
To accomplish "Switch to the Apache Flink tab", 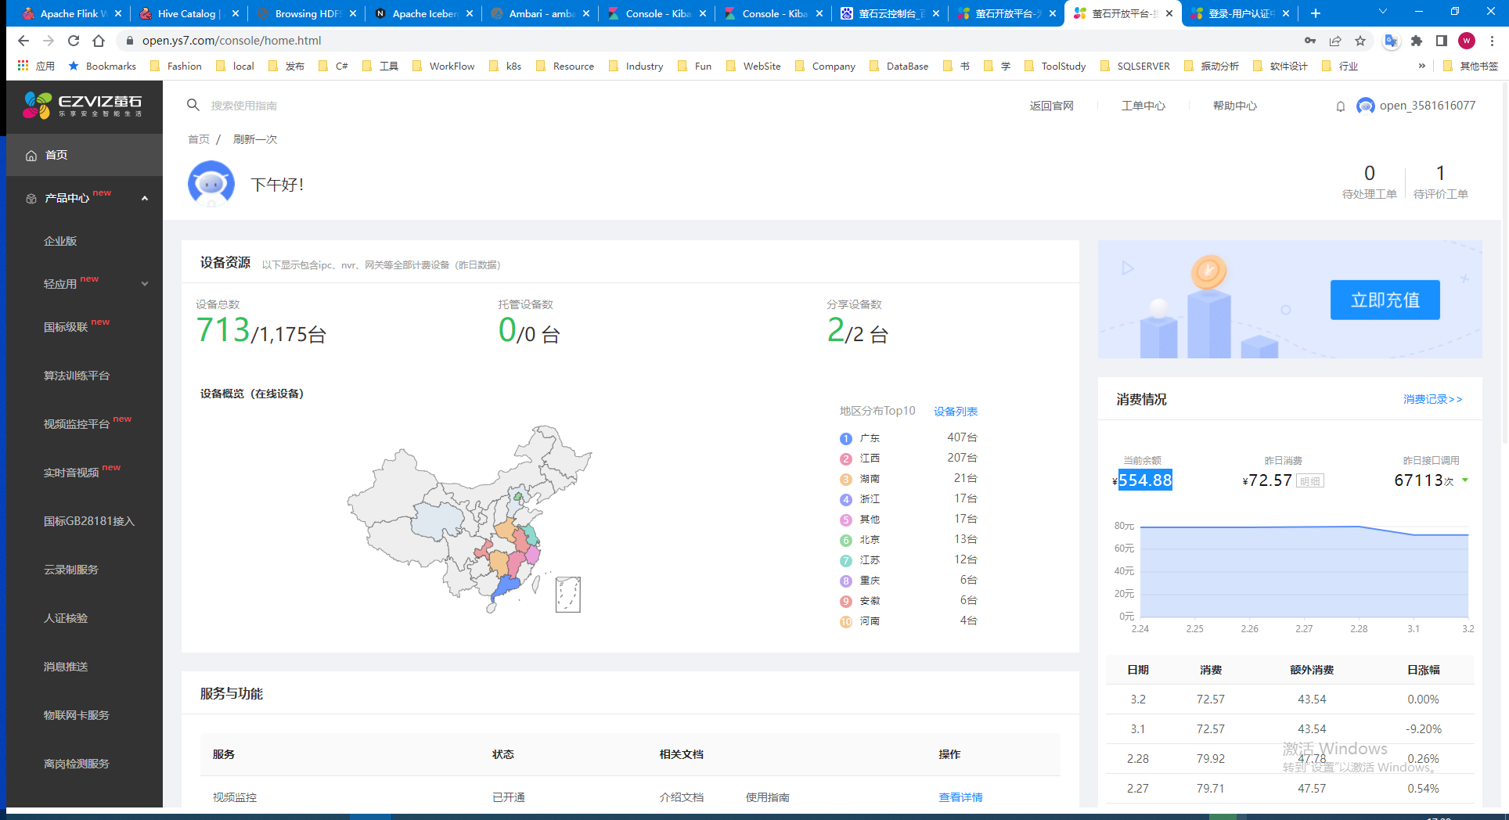I will (x=70, y=13).
